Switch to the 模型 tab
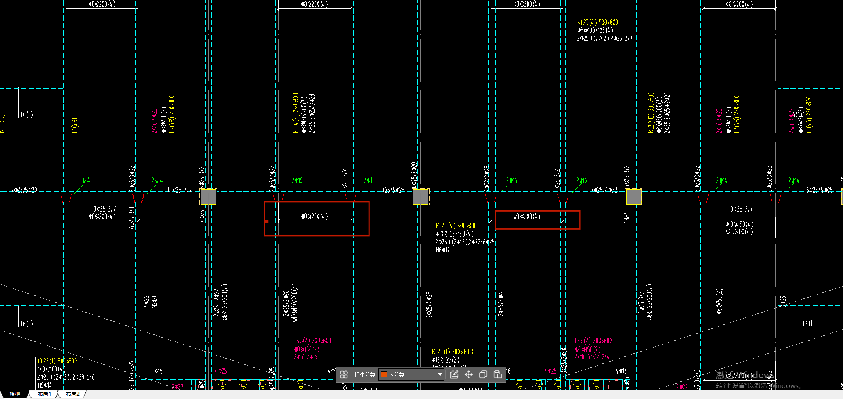Viewport: 843px width, 399px height. (15, 394)
